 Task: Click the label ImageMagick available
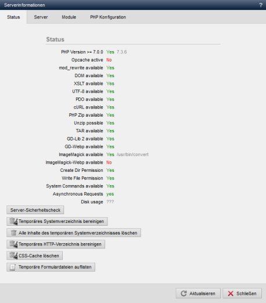pos(81,154)
